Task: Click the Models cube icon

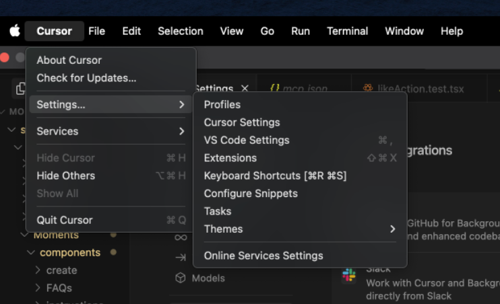Action: (x=180, y=278)
